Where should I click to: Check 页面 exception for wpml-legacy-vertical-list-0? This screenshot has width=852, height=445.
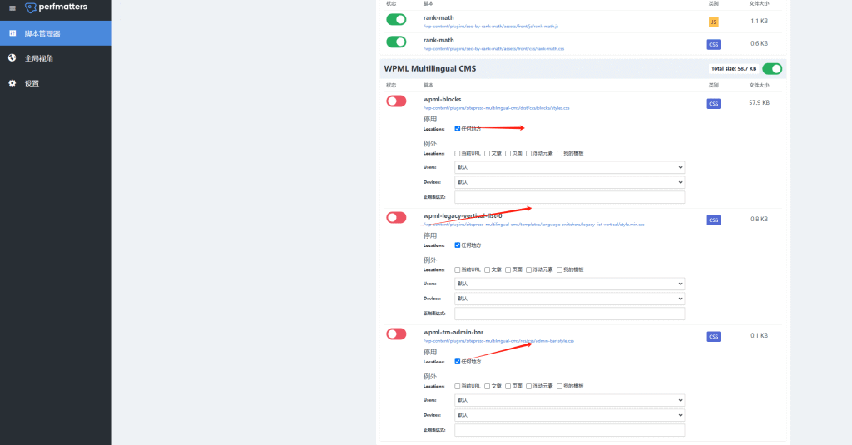click(508, 269)
